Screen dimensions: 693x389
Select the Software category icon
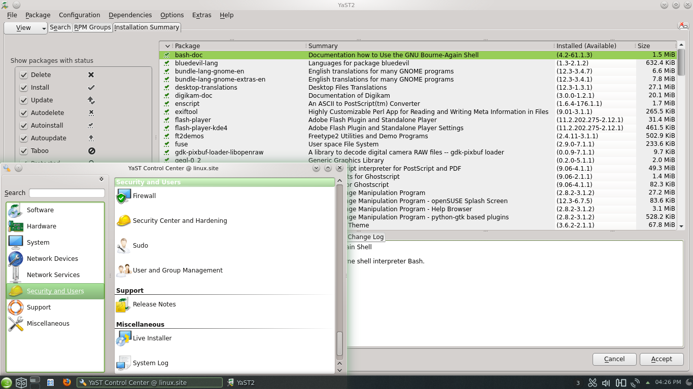click(x=16, y=210)
